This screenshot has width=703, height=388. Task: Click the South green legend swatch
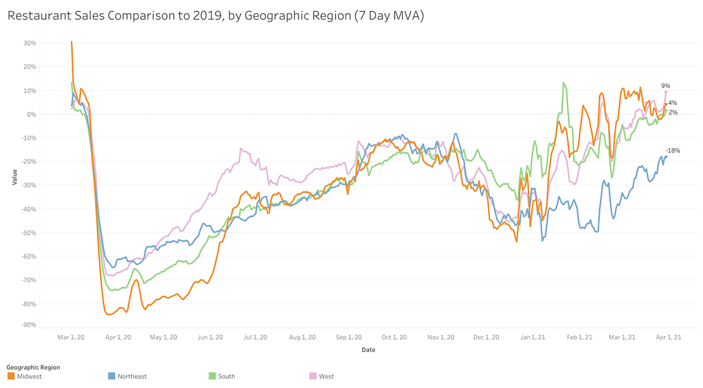point(212,376)
